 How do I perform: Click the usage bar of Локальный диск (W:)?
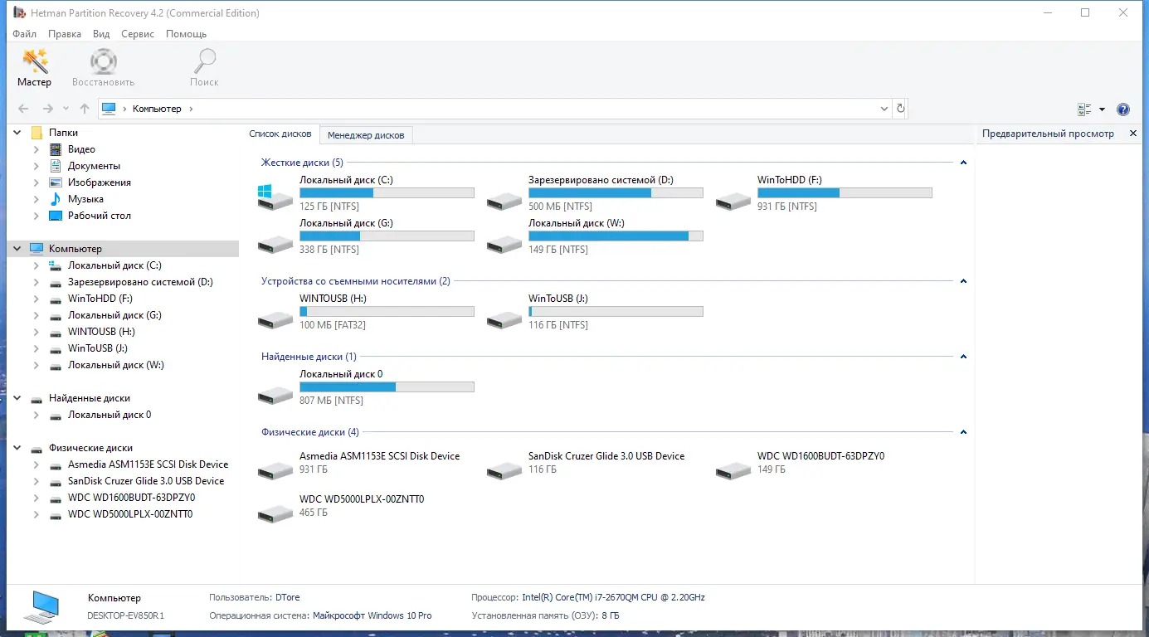pyautogui.click(x=616, y=236)
